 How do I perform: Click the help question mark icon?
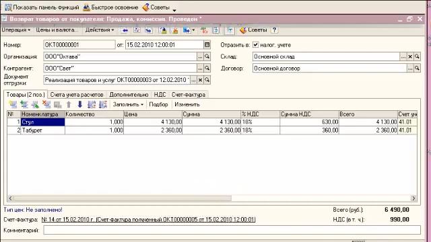[x=274, y=30]
